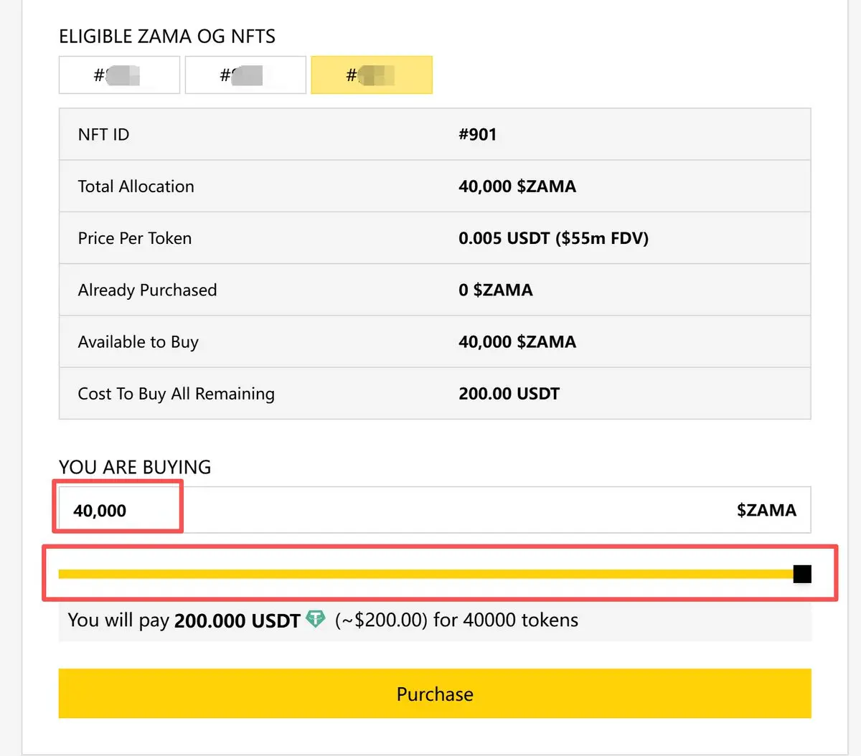Click the black slider handle

point(802,574)
